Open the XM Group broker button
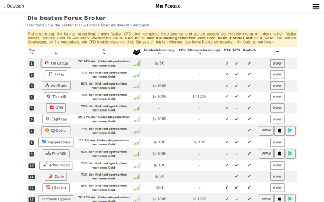The height and width of the screenshot is (202, 324). click(x=56, y=63)
